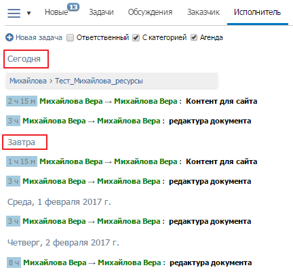This screenshot has height=274, width=293.
Task: Click the Новая задача link
Action: tap(39, 37)
